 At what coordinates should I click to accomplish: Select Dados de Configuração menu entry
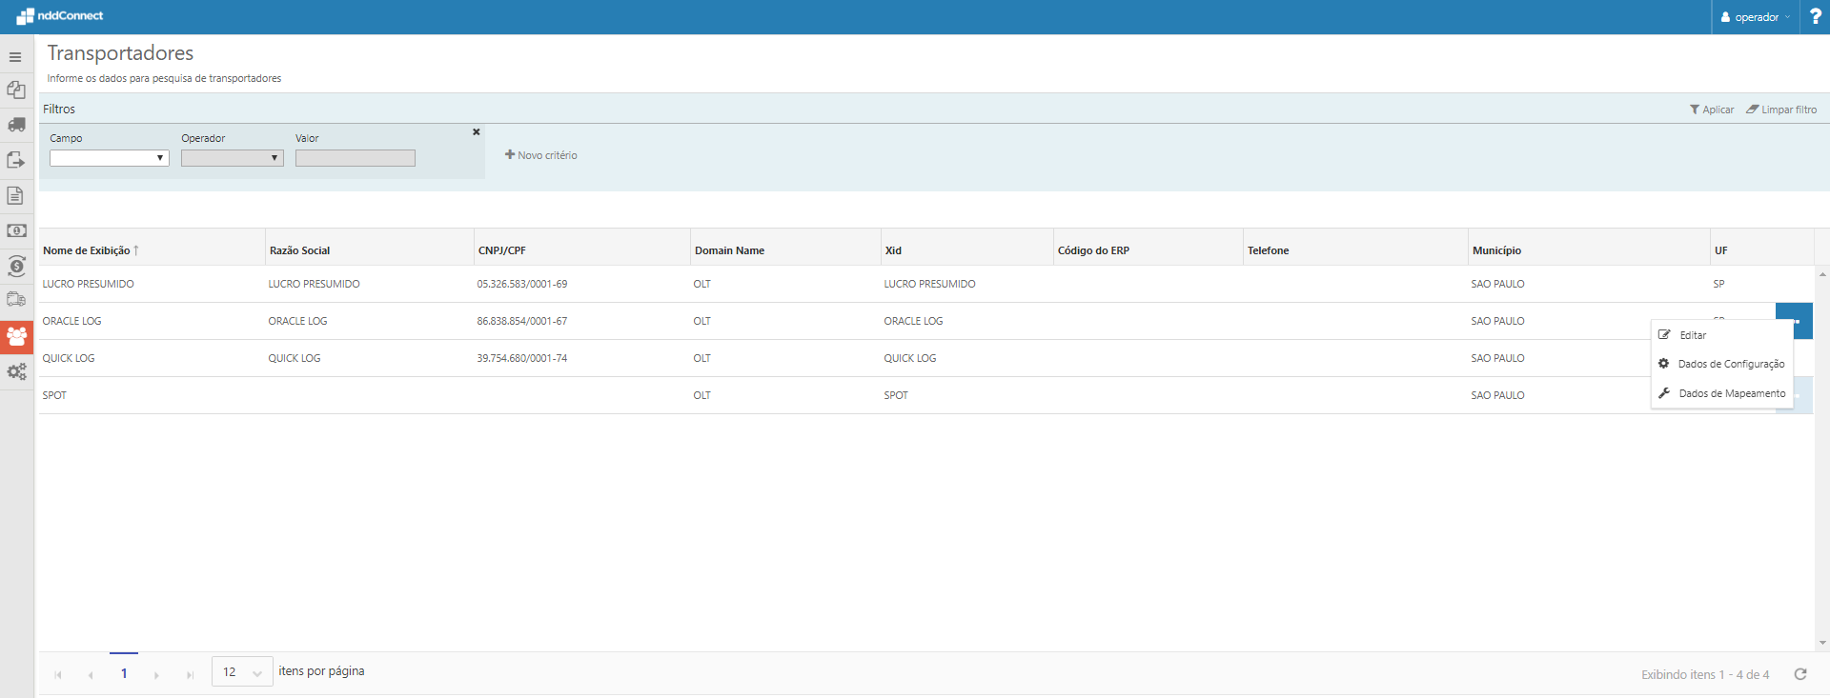tap(1730, 364)
